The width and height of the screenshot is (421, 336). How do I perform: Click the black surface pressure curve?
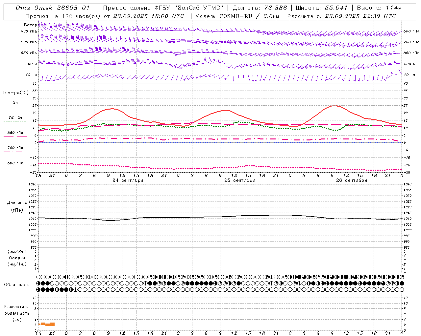tap(220, 217)
